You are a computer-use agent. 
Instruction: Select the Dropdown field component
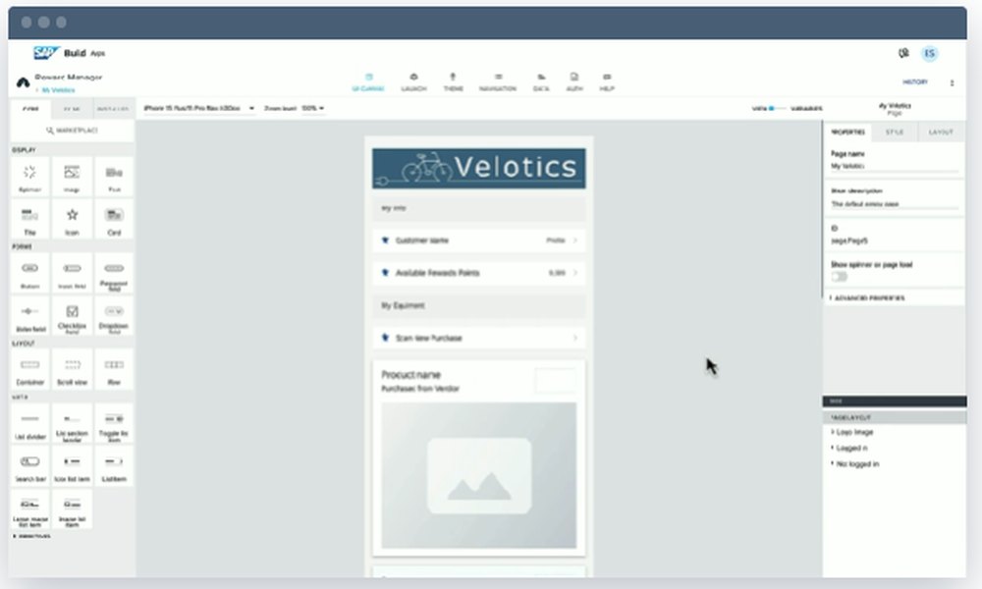pyautogui.click(x=114, y=316)
